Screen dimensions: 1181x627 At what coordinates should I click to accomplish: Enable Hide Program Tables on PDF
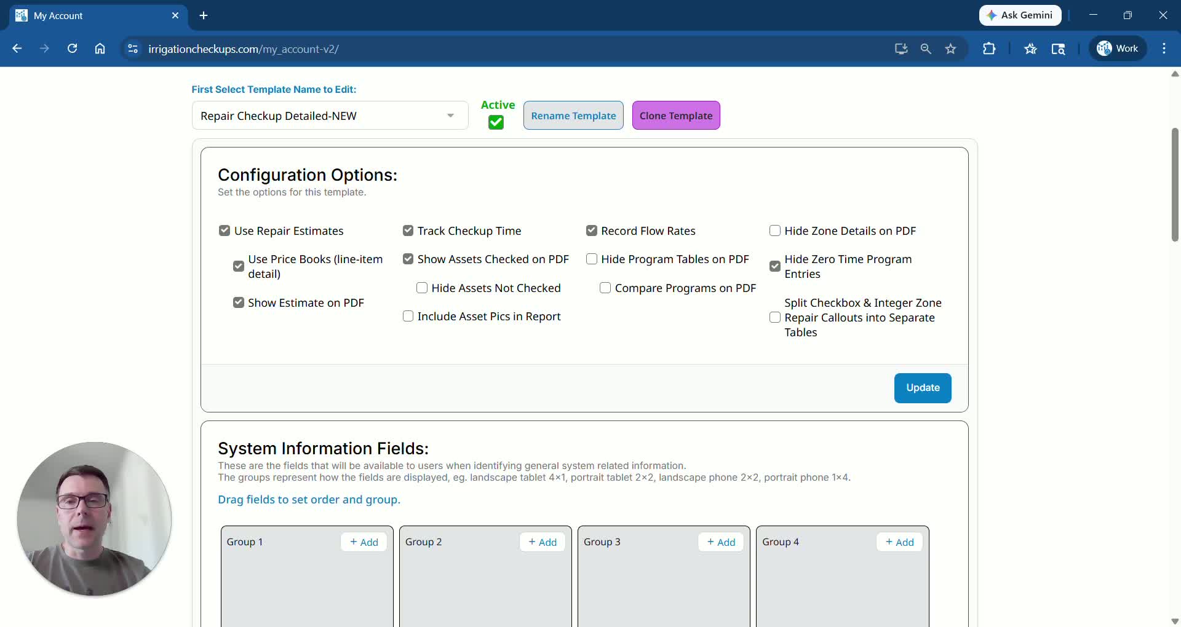pos(592,259)
